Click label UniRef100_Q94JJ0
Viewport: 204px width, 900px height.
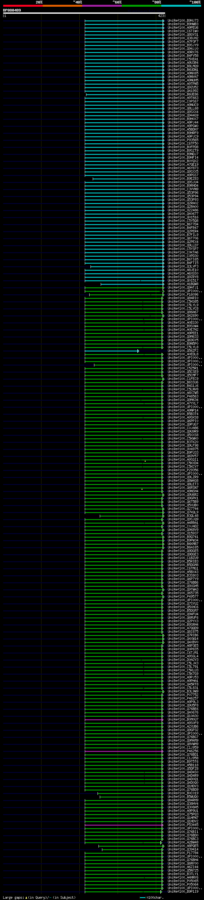click(x=183, y=49)
